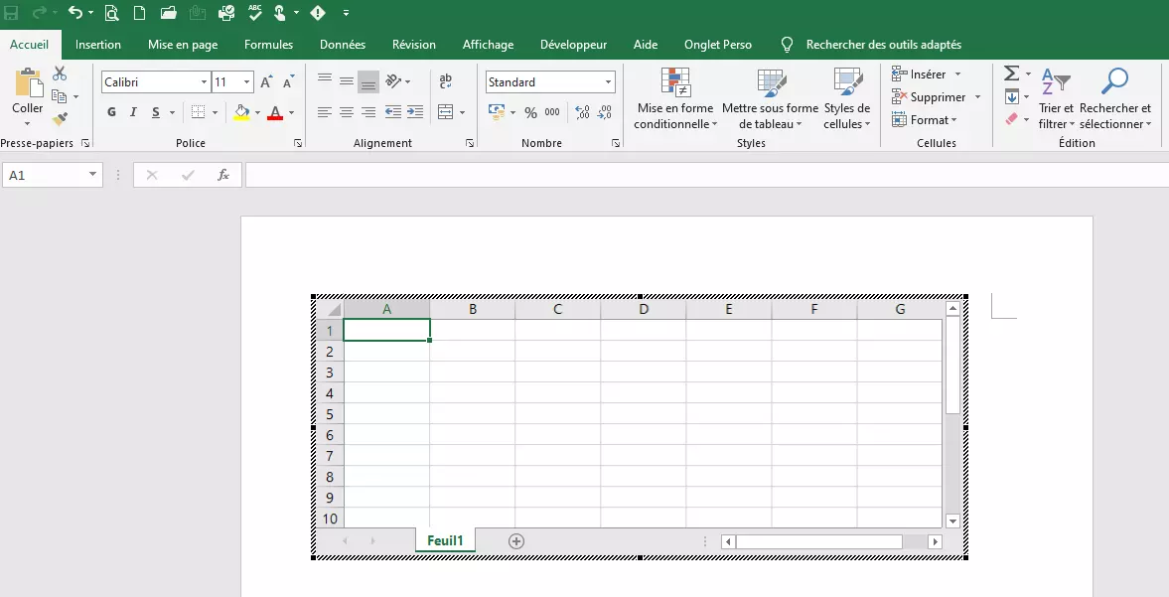Open Mettre sous forme de tableau menu

[x=770, y=98]
